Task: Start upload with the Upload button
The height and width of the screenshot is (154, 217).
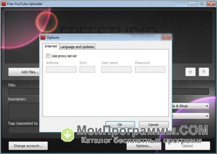Action: click(188, 146)
